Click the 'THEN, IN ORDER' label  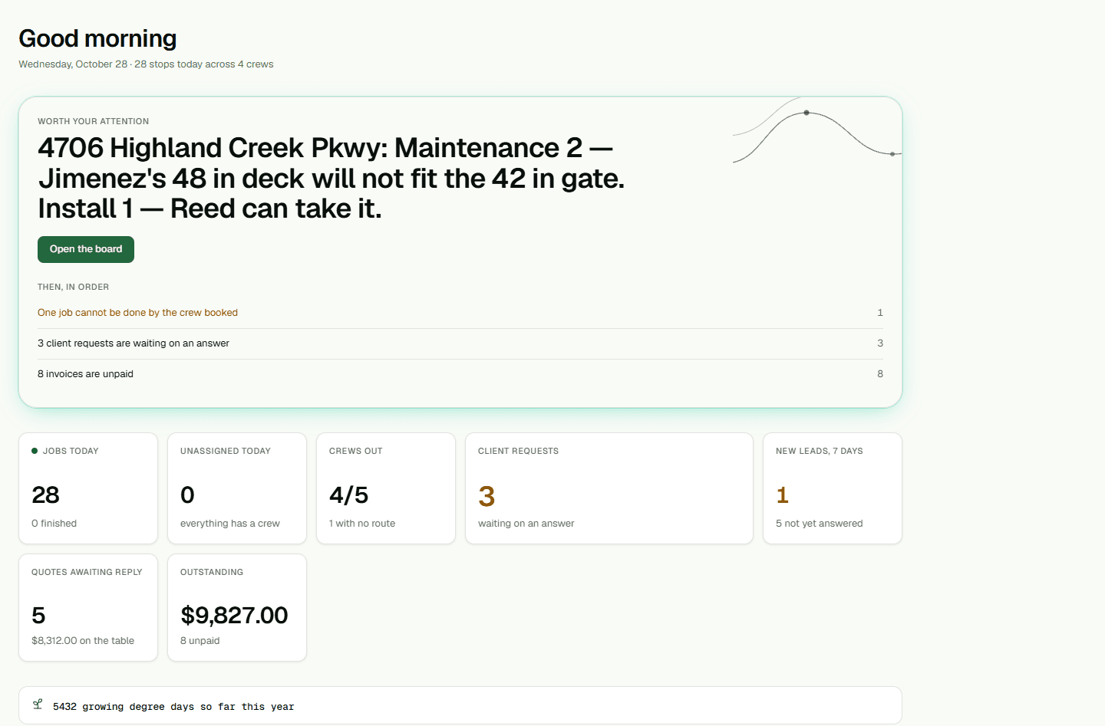click(73, 287)
